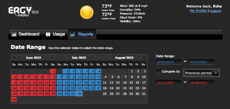
Task: Select June 1 in the calendar
Action: pyautogui.click(x=53, y=71)
